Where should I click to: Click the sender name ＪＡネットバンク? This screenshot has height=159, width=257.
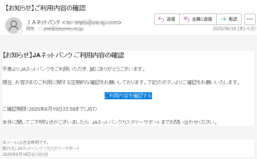click(43, 22)
